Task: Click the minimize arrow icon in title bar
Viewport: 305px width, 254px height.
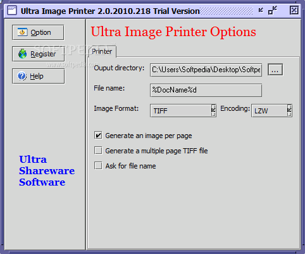Action: (261, 10)
